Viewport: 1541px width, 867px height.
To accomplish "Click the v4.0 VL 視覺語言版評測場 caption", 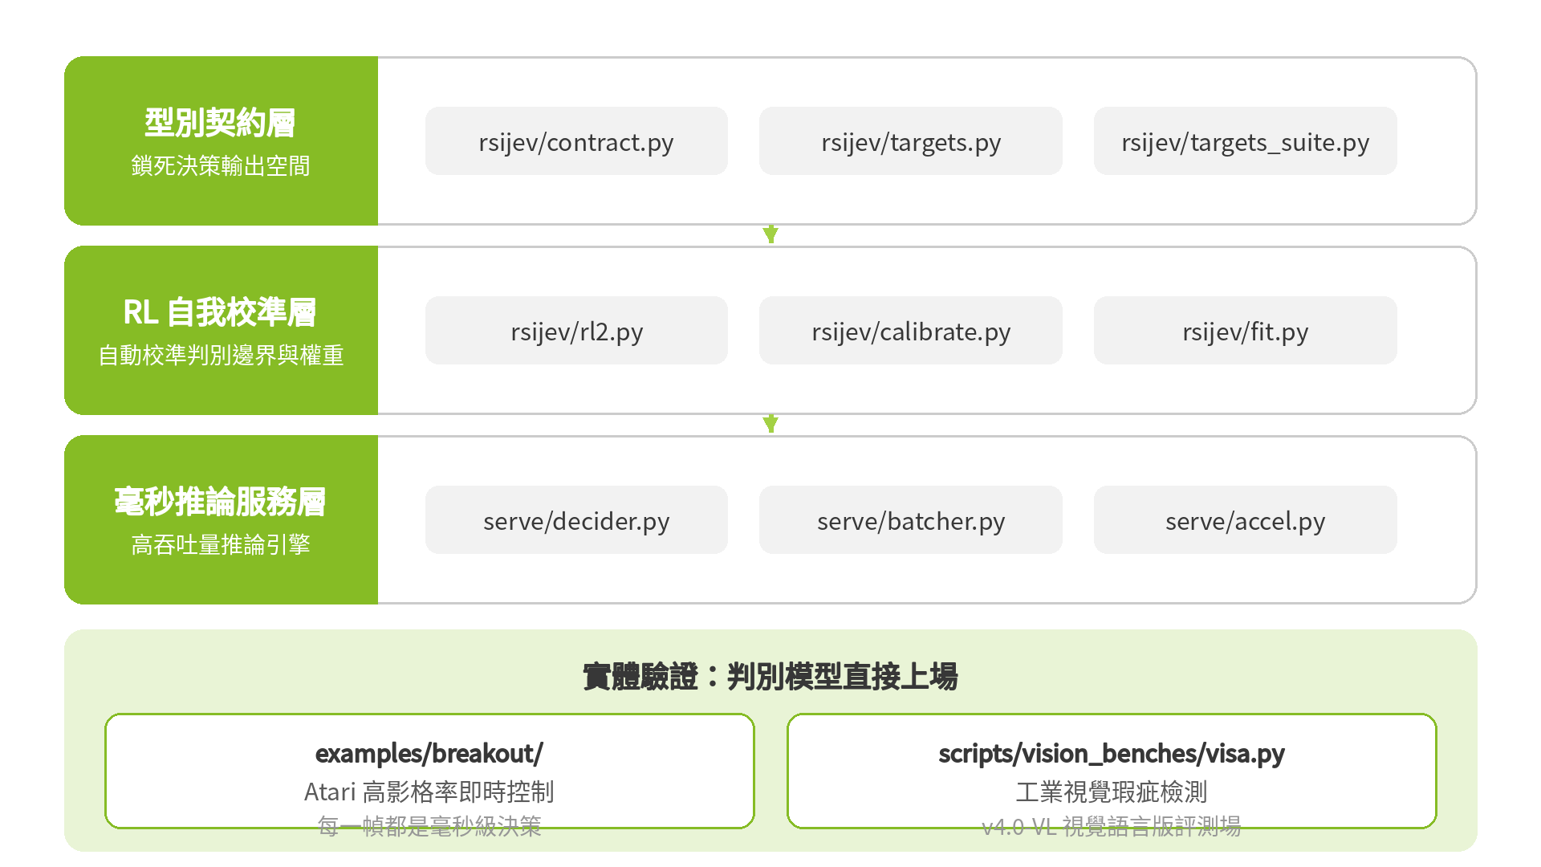I will (1112, 826).
